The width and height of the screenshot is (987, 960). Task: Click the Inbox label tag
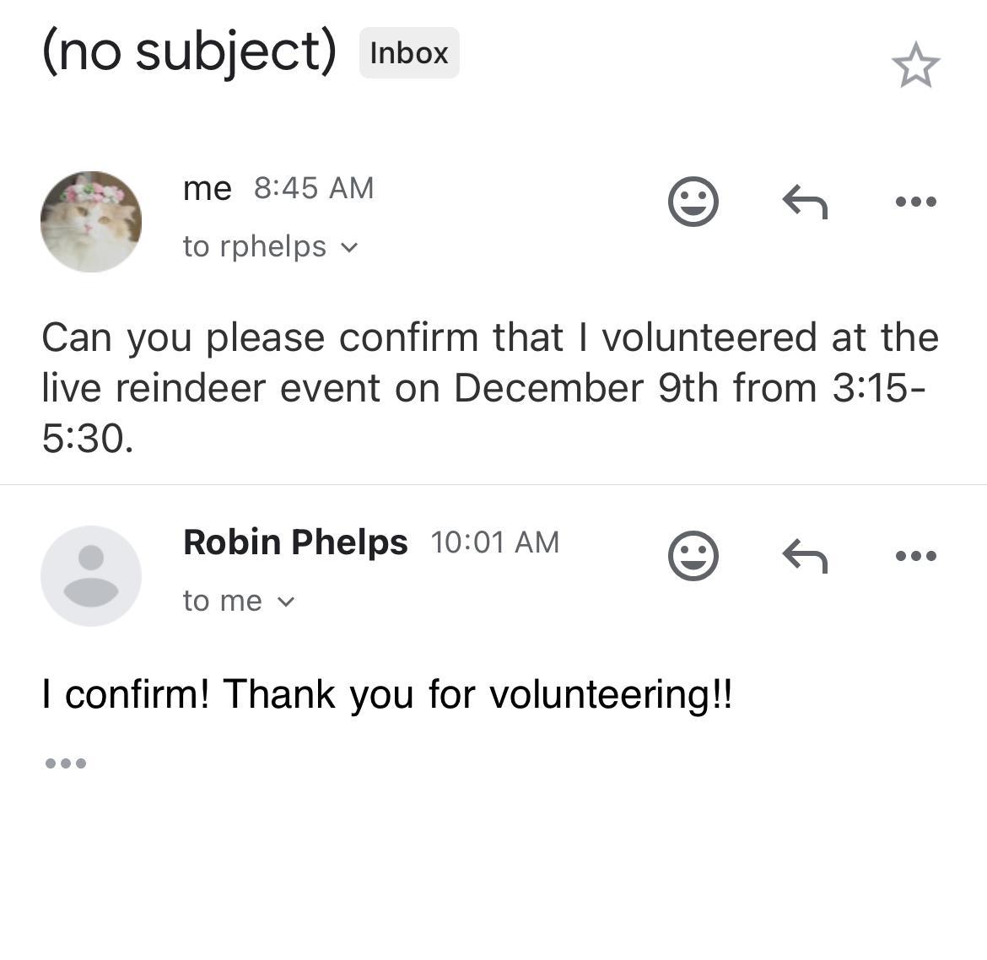click(x=409, y=53)
